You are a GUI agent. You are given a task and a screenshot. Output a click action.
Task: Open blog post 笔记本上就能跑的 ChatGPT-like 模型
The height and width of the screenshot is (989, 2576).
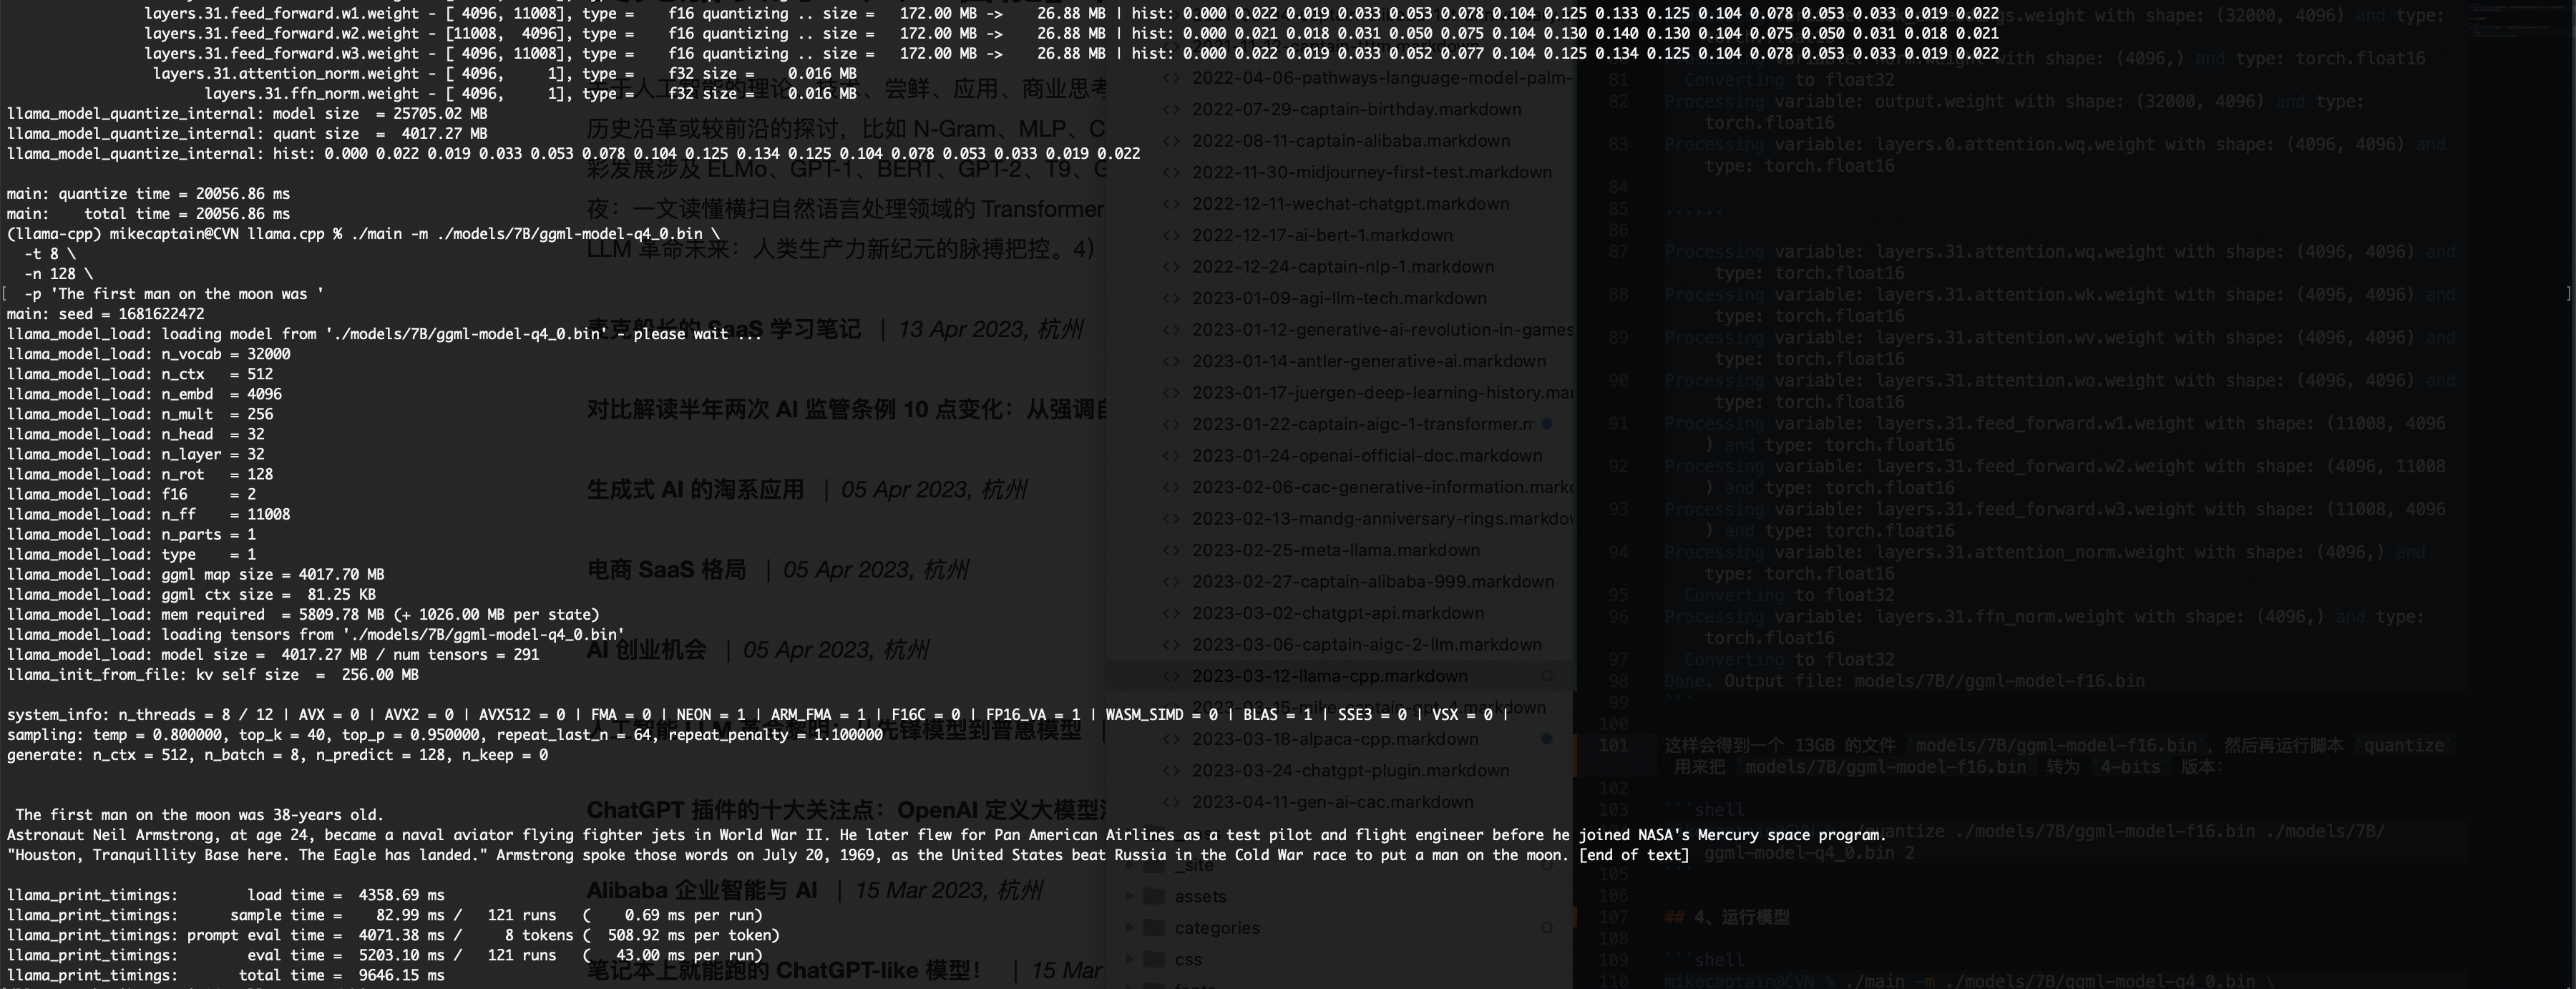tap(785, 970)
